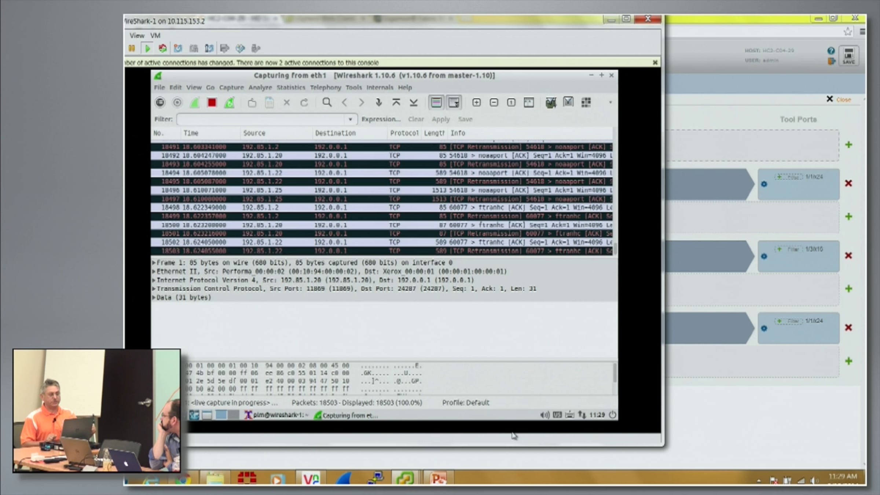This screenshot has height=495, width=880.
Task: Zoom in packet list text
Action: 476,103
